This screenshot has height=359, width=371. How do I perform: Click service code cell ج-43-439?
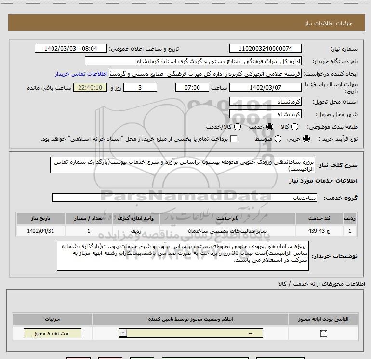(x=319, y=231)
